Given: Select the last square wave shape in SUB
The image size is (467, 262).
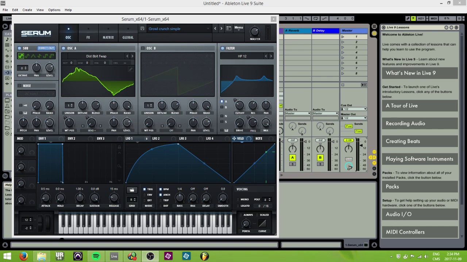Looking at the screenshot, I should pos(51,56).
